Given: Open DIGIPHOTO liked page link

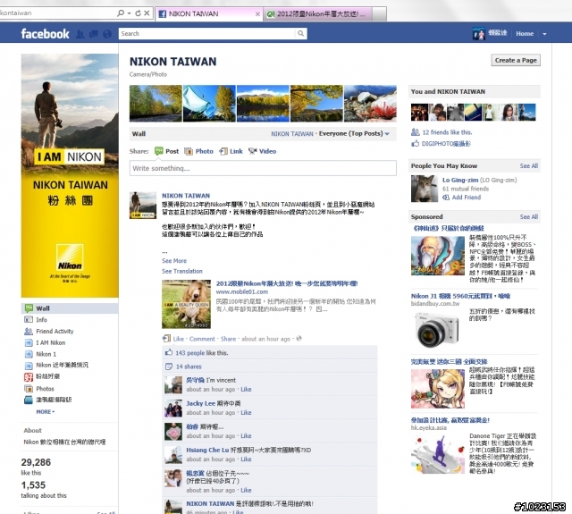Looking at the screenshot, I should (x=446, y=144).
